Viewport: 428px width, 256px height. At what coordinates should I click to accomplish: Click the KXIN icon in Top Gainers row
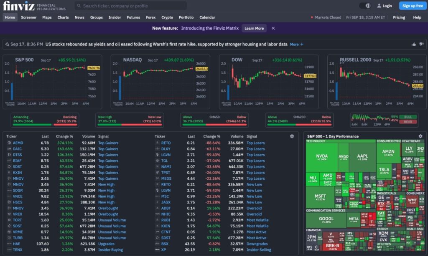[9, 172]
